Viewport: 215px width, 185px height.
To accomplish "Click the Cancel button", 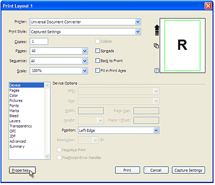I will [156, 170].
